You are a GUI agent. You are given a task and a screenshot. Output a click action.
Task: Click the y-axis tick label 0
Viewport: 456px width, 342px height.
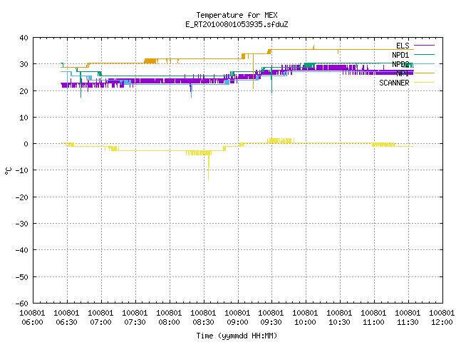click(26, 144)
